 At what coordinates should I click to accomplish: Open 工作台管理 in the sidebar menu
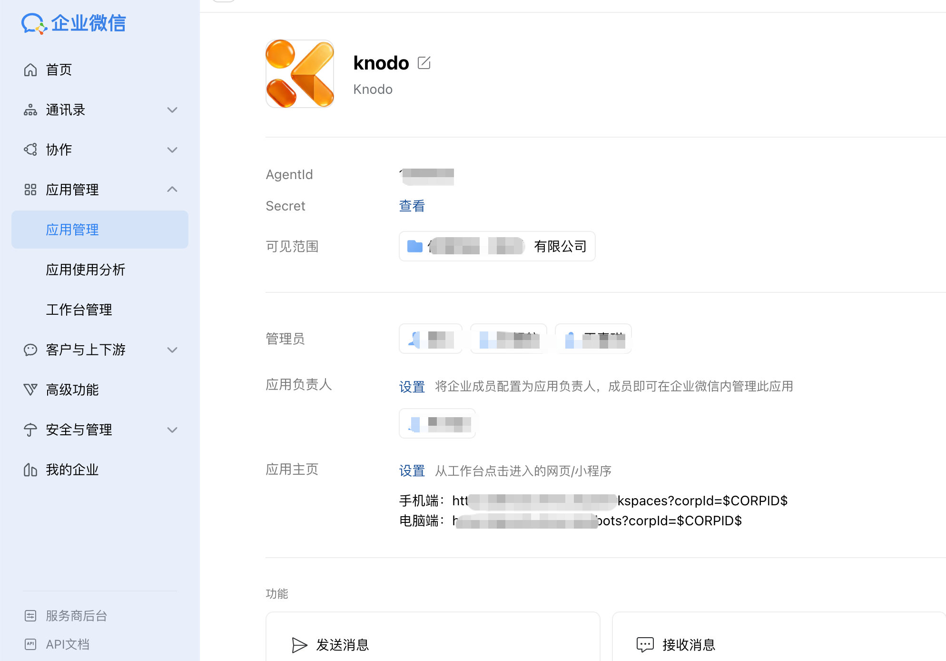(79, 310)
